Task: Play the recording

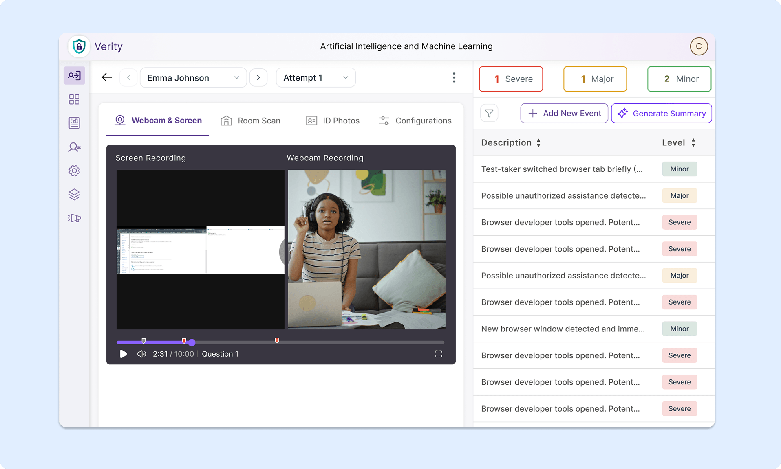Action: (123, 354)
